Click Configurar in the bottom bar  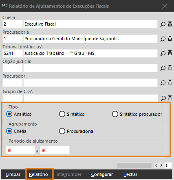click(102, 174)
